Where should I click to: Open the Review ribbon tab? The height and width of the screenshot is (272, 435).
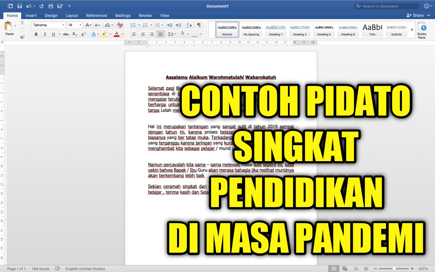tap(145, 15)
